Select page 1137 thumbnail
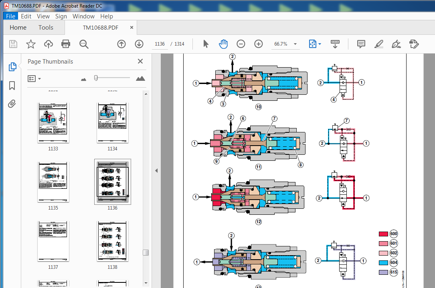Viewport: 435px width, 288px height. 53,241
